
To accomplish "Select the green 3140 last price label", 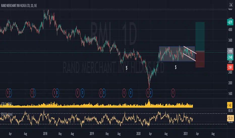I will pyautogui.click(x=230, y=57).
